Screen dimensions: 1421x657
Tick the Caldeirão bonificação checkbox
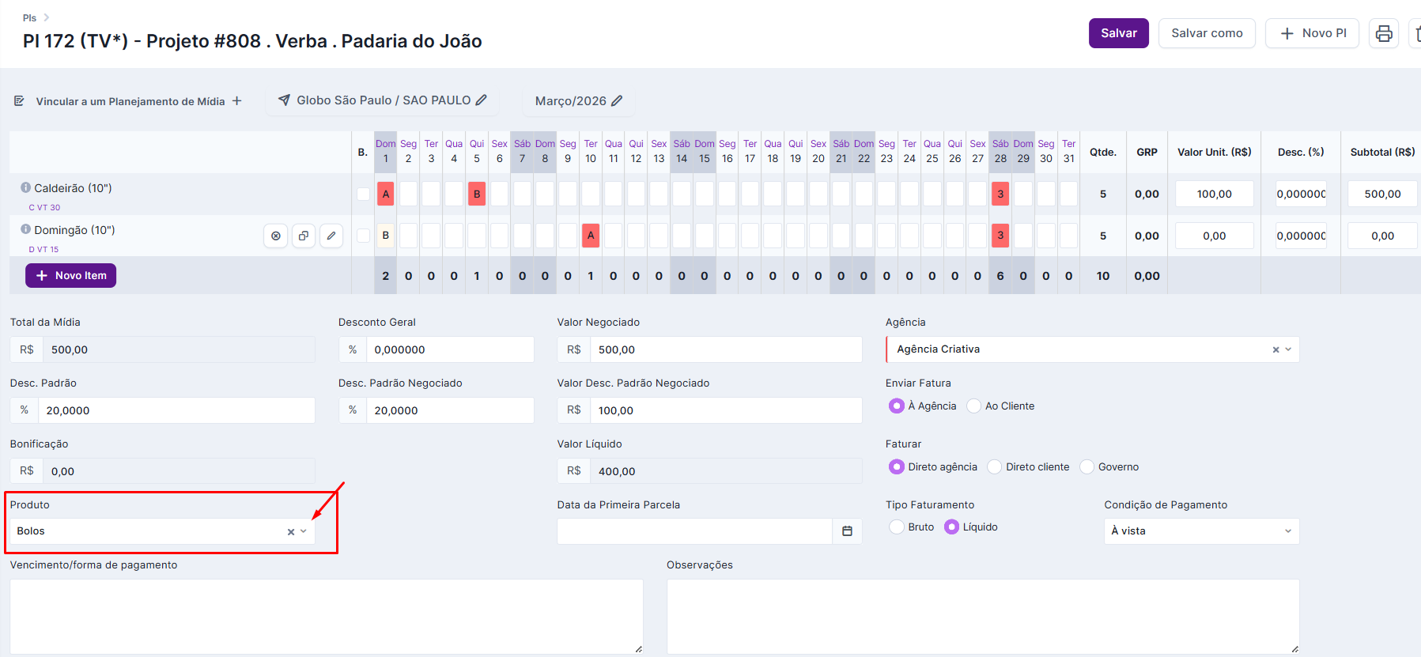(363, 194)
